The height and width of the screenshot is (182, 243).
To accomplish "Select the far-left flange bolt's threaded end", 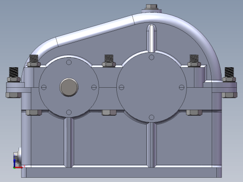I will [x=14, y=72].
